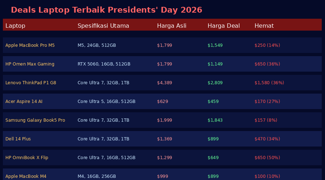Select the $157 (8%) savings value
Viewport: 325px width, 180px height.
(266, 120)
